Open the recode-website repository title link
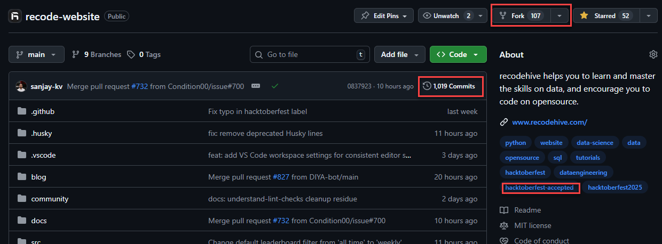This screenshot has height=244, width=662. click(x=62, y=16)
